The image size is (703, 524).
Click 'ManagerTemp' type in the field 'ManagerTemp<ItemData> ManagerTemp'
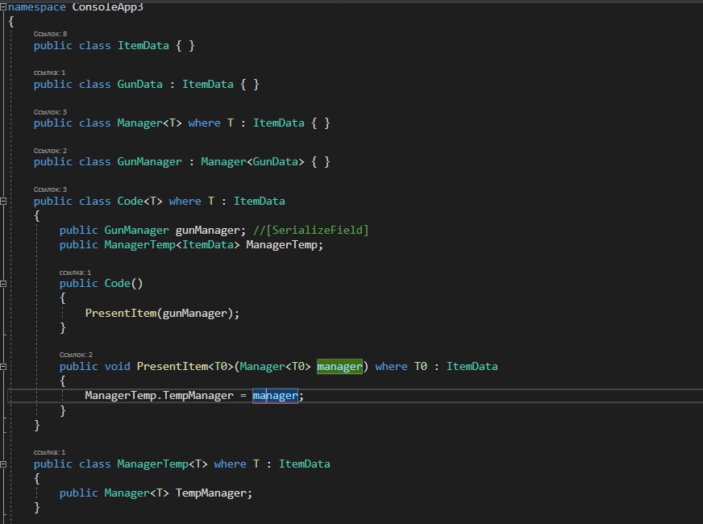[140, 245]
